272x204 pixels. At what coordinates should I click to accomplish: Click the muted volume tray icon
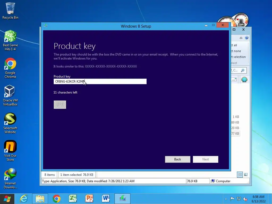tap(245, 199)
